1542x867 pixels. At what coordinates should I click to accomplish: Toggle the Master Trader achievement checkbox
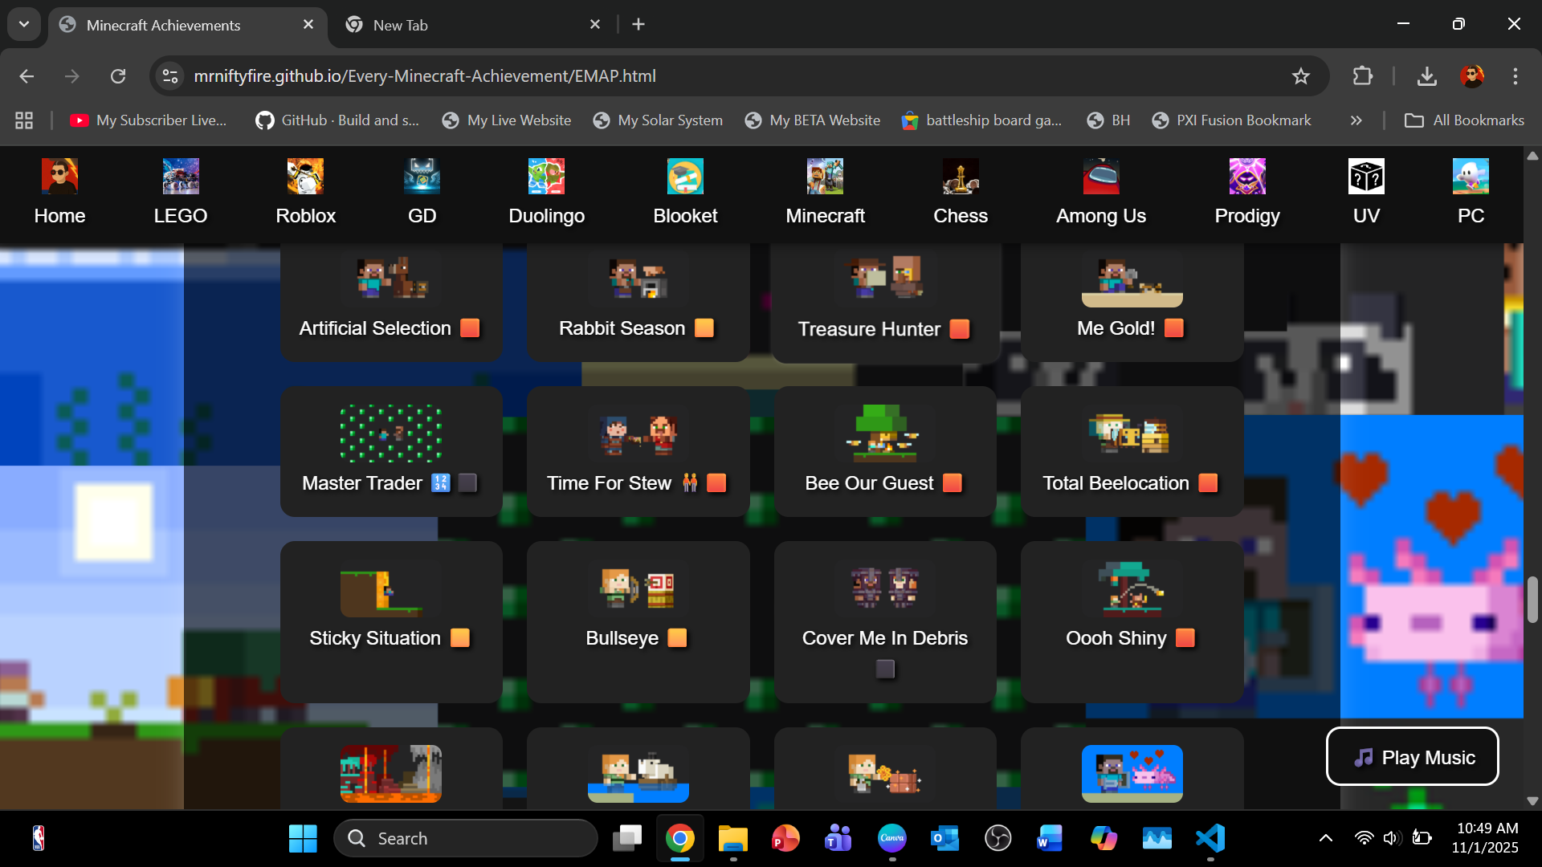click(467, 482)
